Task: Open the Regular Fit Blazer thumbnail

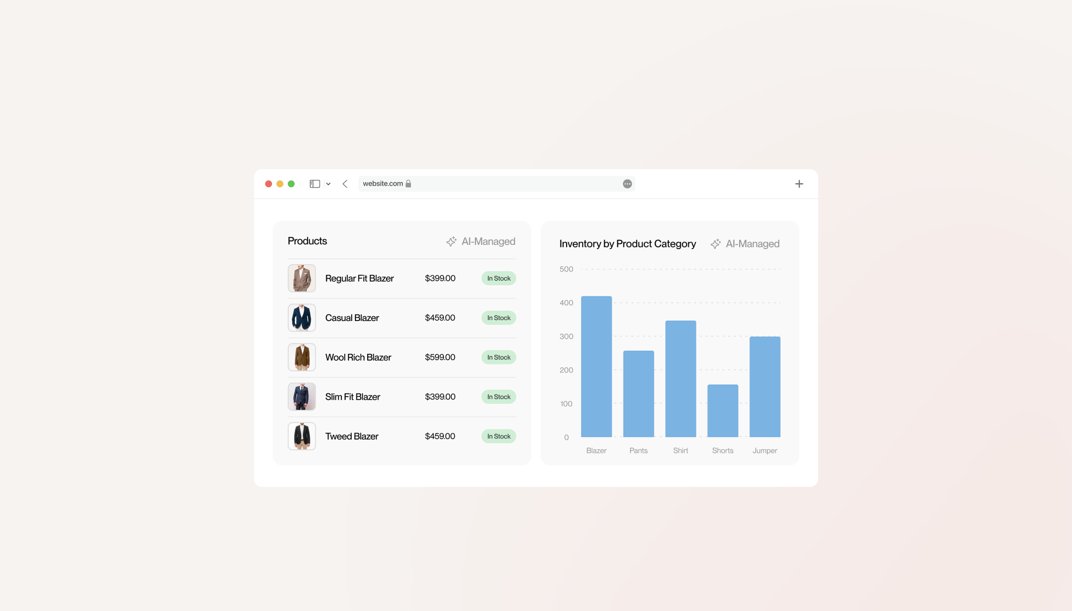Action: 302,278
